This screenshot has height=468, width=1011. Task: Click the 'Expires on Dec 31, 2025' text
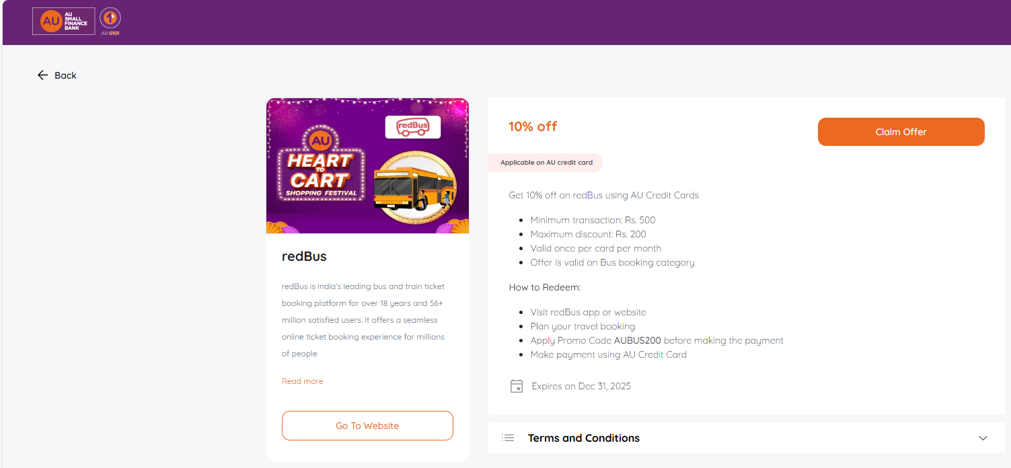point(581,386)
